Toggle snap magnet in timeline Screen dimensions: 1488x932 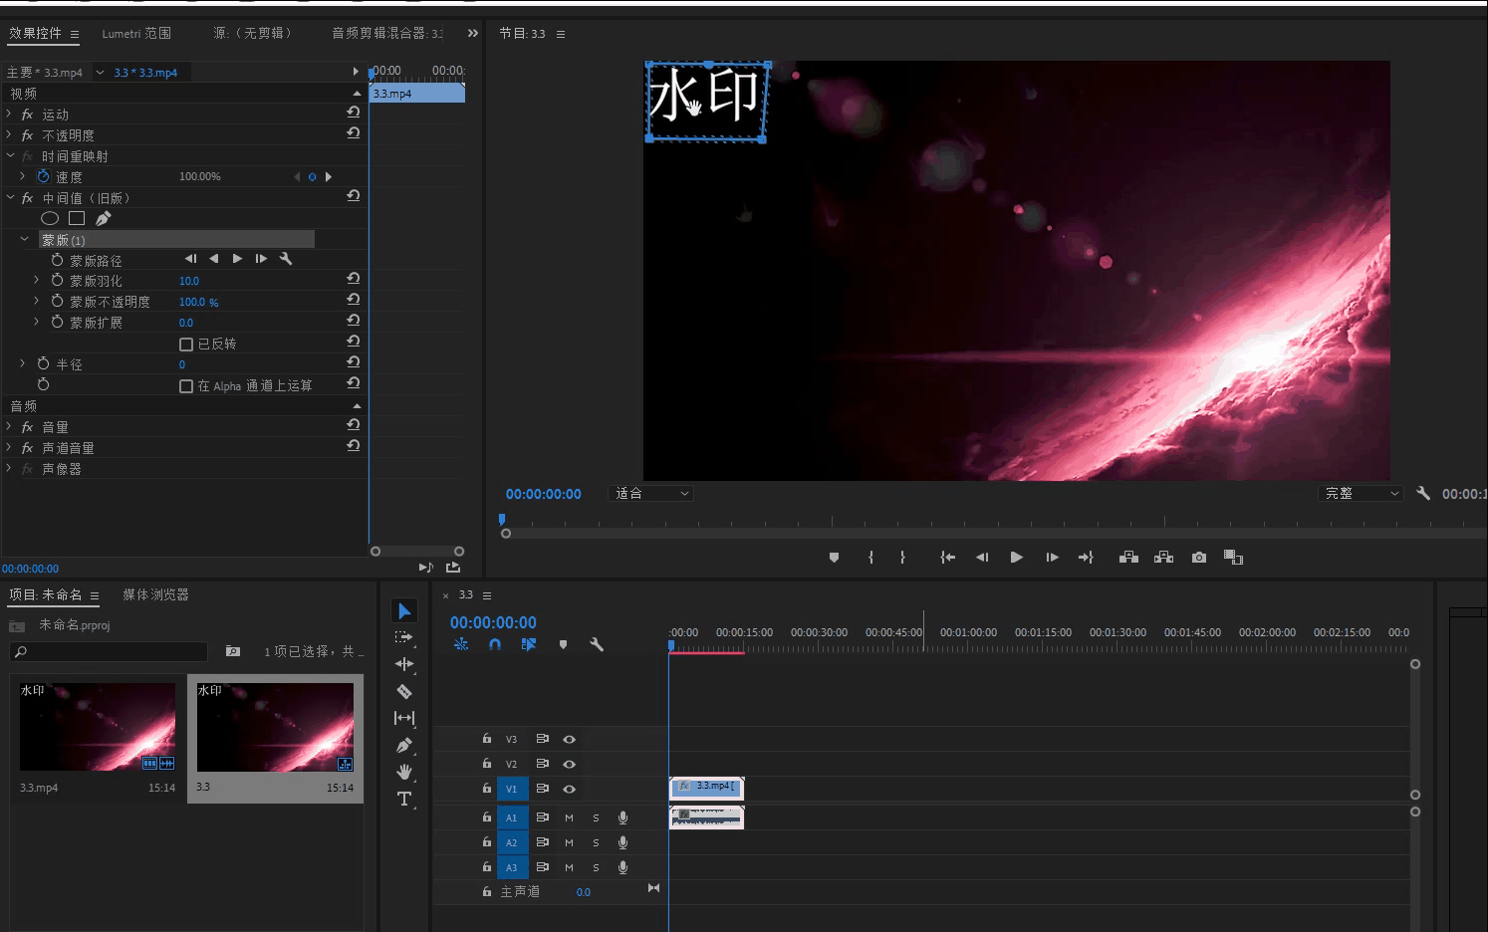pyautogui.click(x=495, y=644)
